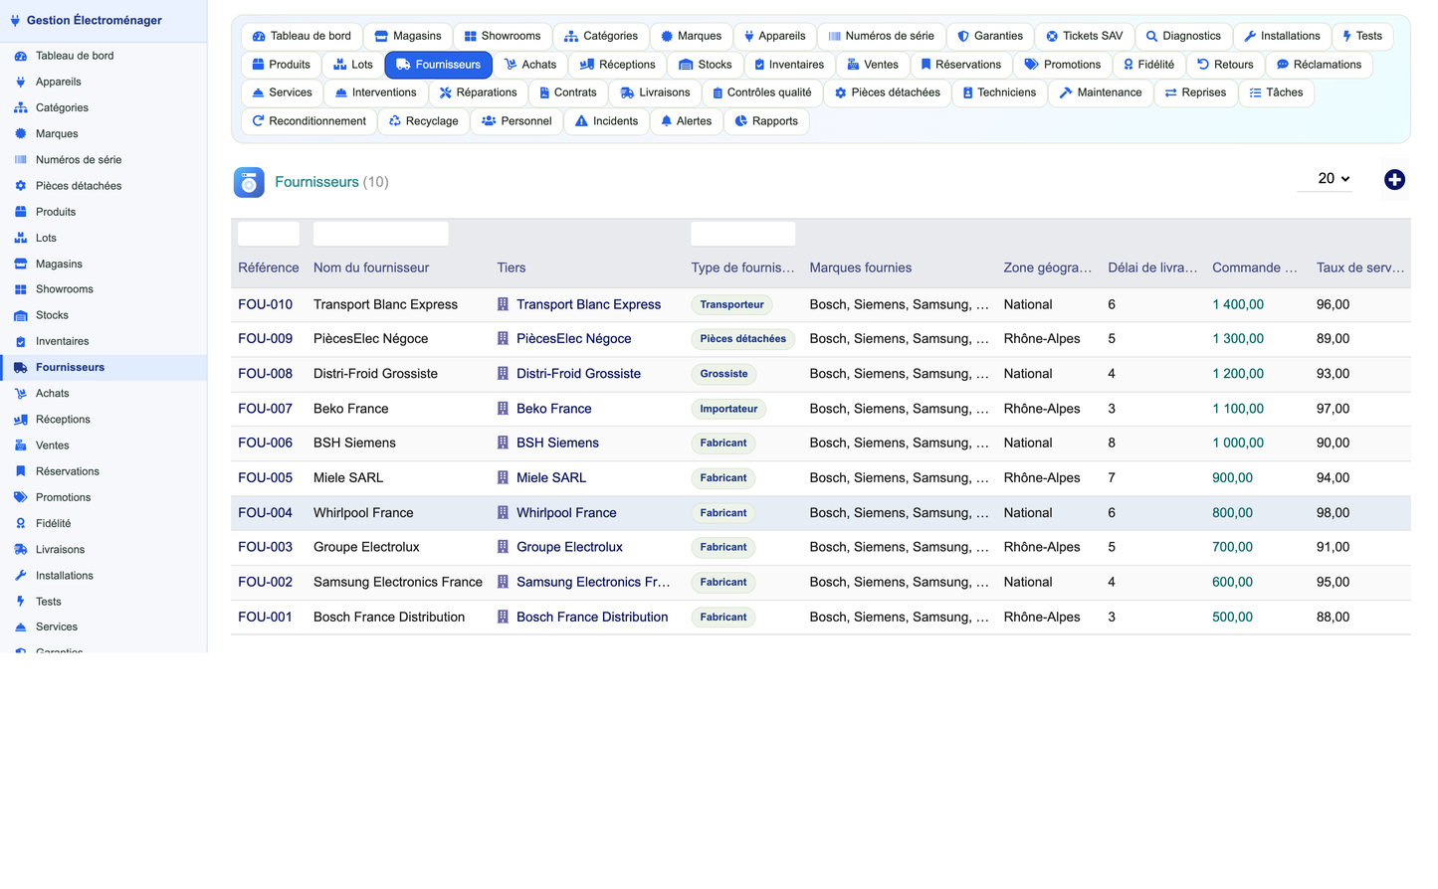
Task: Click the Lots sidebar icon
Action: [20, 238]
